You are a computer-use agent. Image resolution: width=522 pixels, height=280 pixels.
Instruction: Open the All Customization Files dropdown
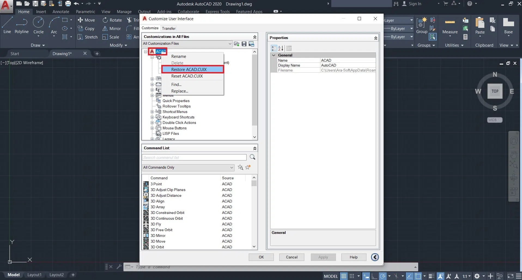tap(230, 44)
